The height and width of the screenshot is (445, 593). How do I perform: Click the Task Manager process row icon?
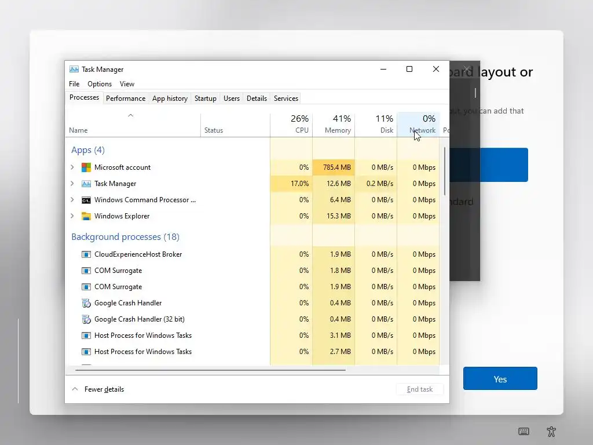[86, 184]
